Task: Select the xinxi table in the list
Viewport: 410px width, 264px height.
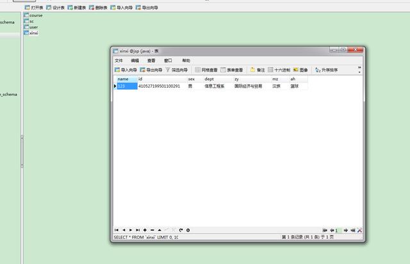Action: tap(31, 33)
